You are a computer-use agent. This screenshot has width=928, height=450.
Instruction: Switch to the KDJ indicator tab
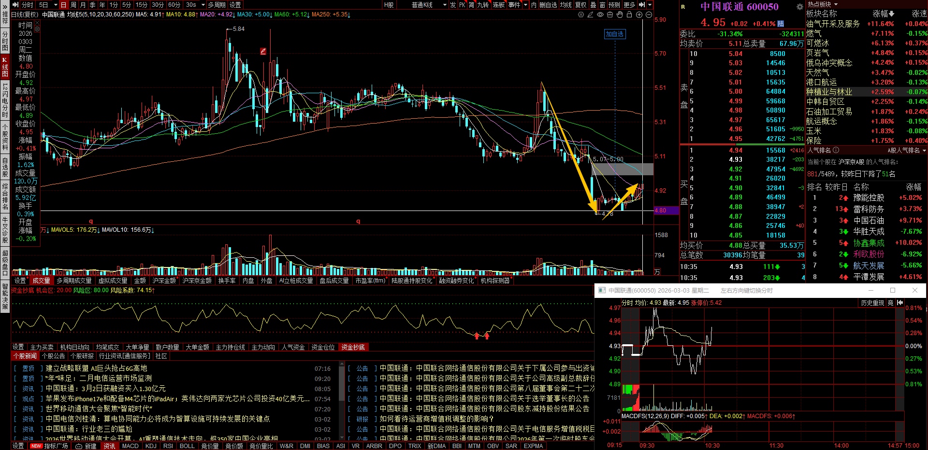(151, 446)
